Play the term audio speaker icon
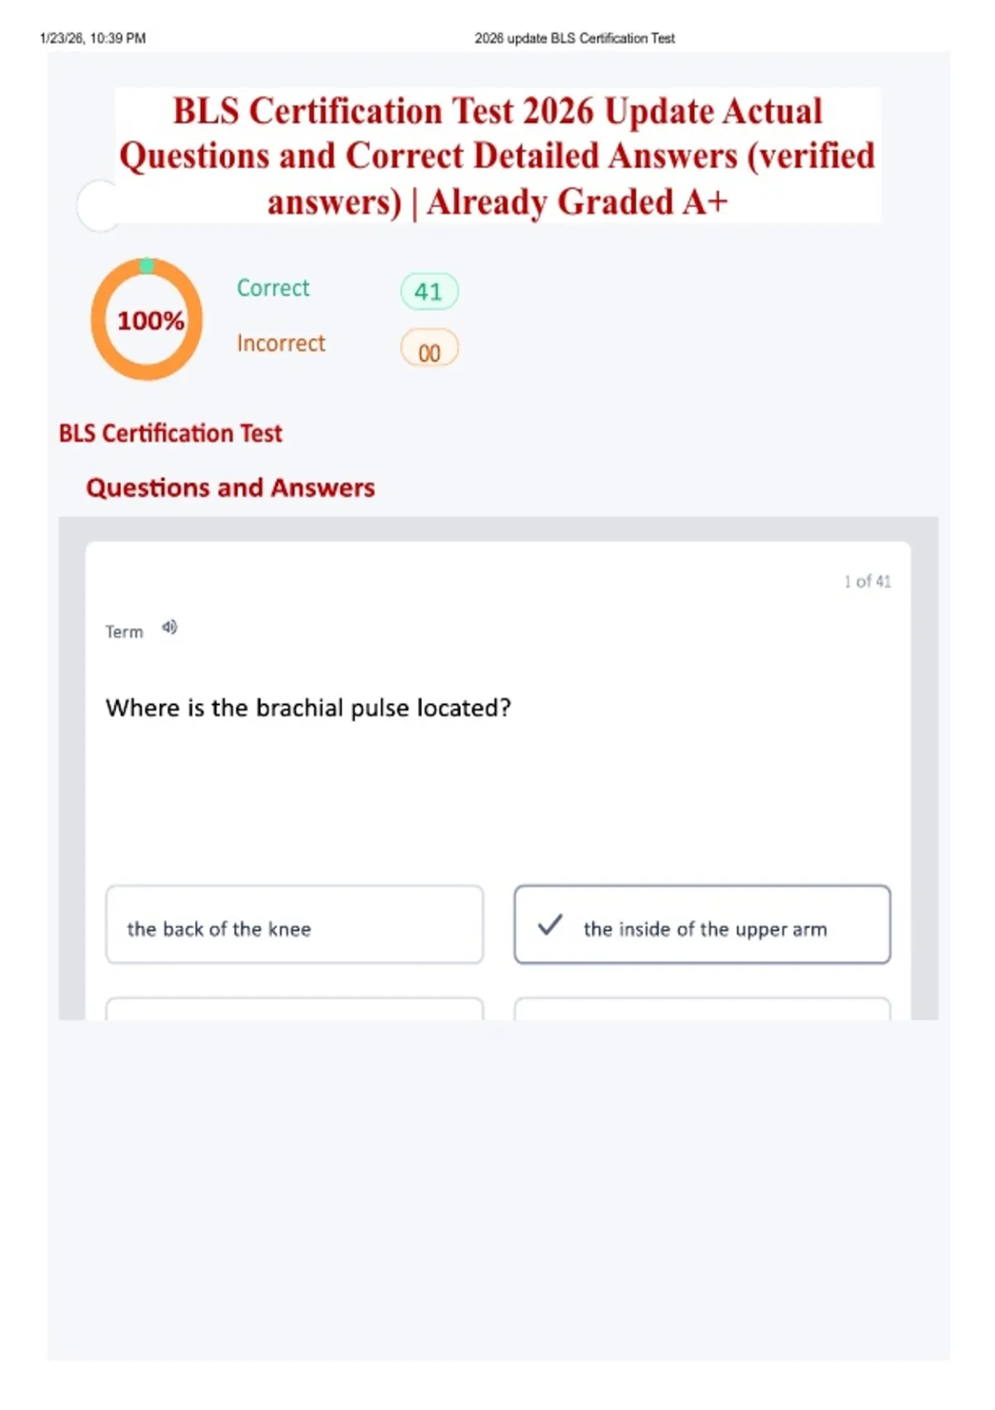 (x=169, y=627)
